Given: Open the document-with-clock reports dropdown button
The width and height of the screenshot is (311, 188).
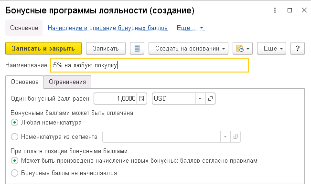Looking at the screenshot, I should coord(243,48).
